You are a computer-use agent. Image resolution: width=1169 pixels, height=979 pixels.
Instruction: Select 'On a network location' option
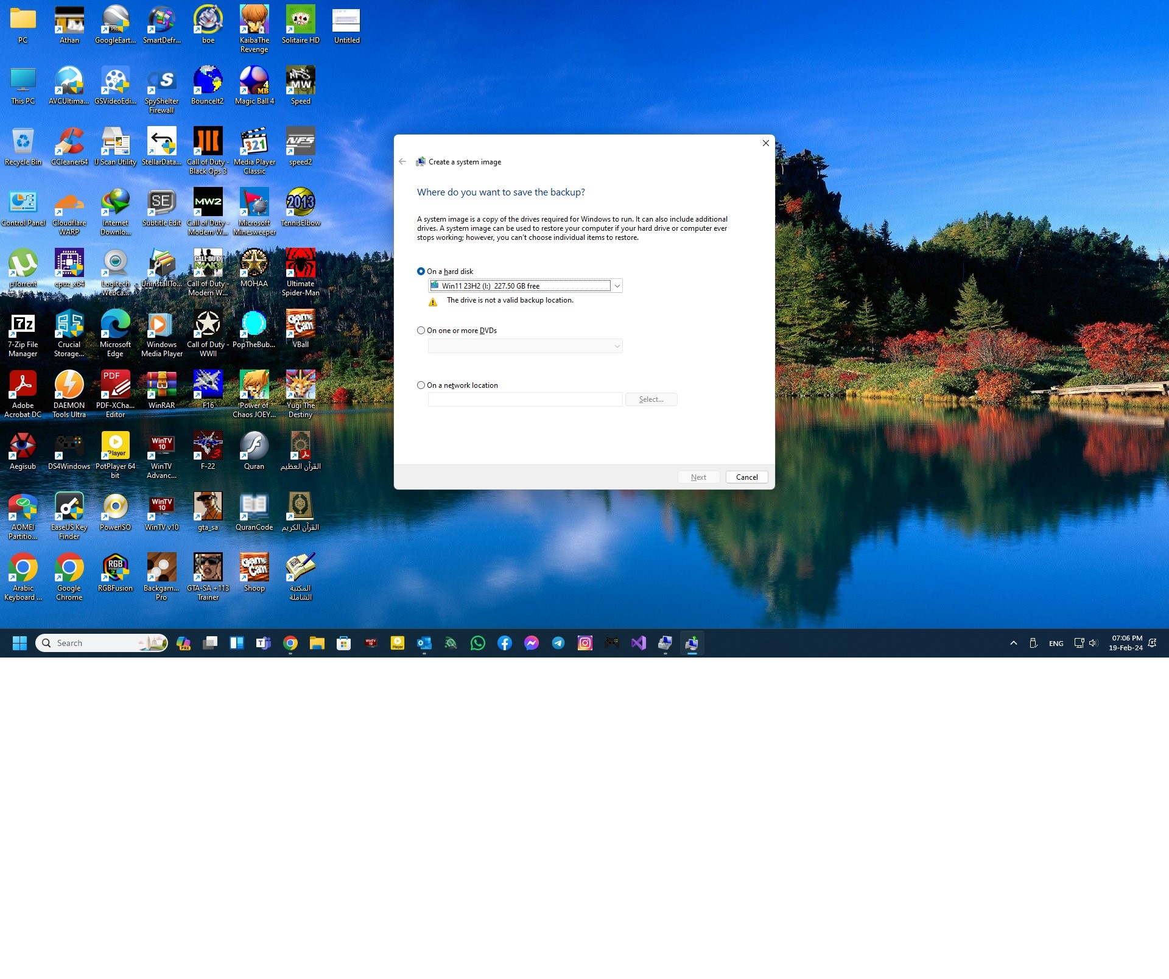click(x=421, y=385)
